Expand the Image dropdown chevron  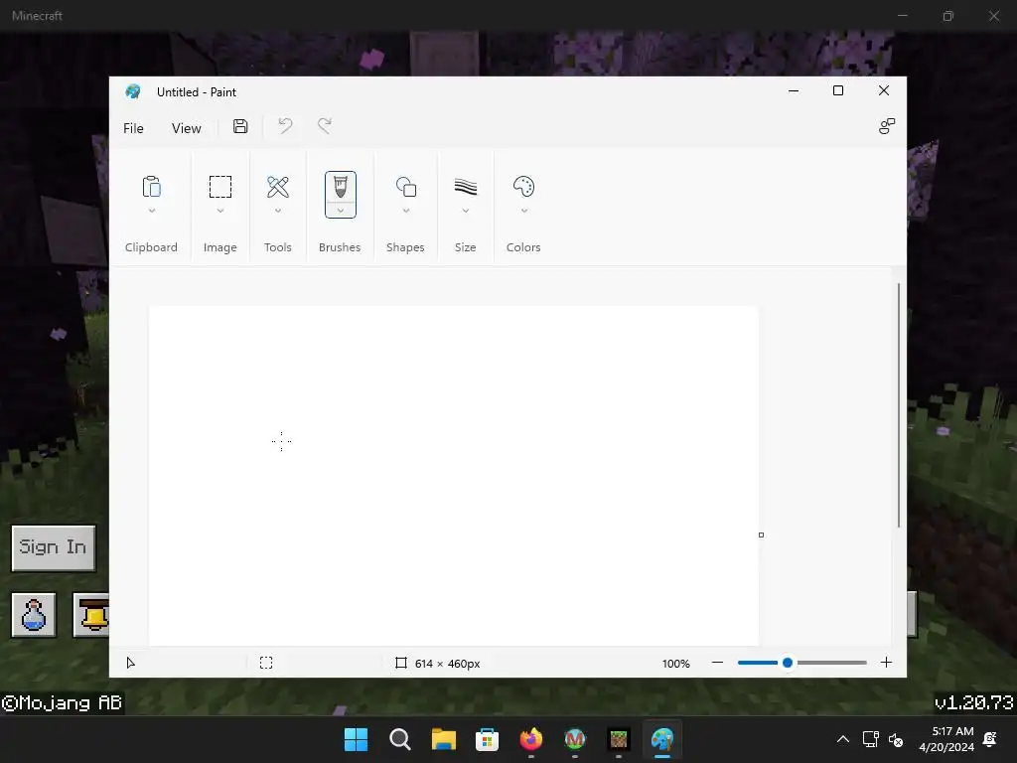[x=220, y=211]
